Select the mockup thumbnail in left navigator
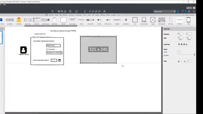 coord(1,37)
